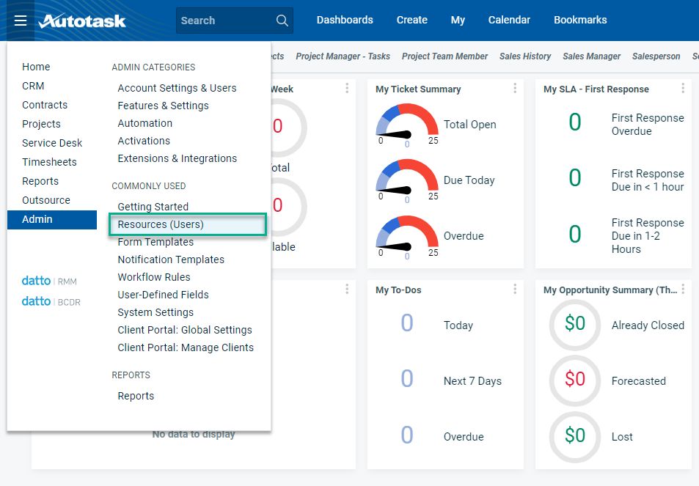Click the Total Open tickets gauge

click(x=406, y=125)
